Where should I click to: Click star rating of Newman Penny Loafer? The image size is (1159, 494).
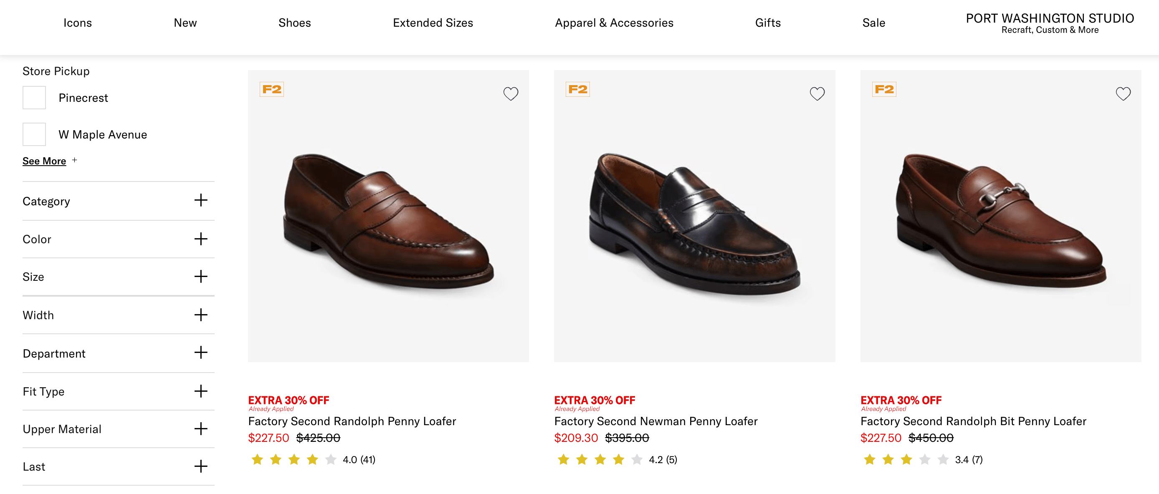[x=600, y=459]
